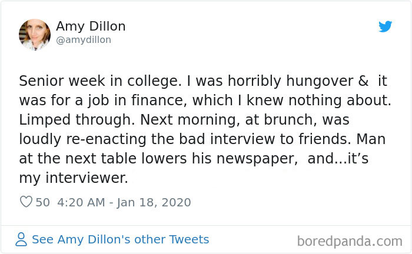Click the Jan 18, 2020 date
This screenshot has width=412, height=254.
tap(154, 202)
